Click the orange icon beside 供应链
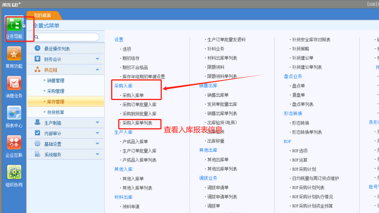 tap(37, 69)
